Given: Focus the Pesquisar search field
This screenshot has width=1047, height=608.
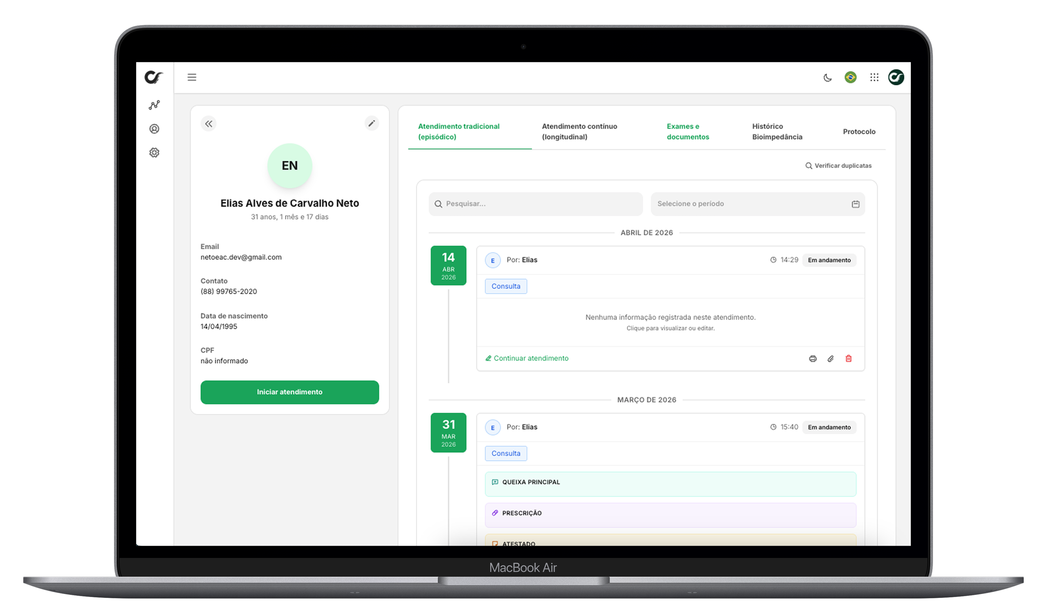Looking at the screenshot, I should 536,204.
